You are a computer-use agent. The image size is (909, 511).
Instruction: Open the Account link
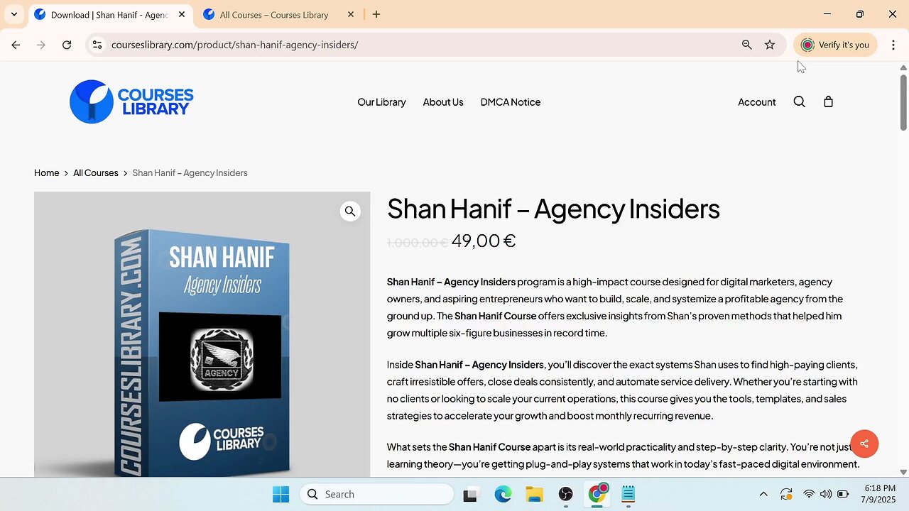(756, 102)
